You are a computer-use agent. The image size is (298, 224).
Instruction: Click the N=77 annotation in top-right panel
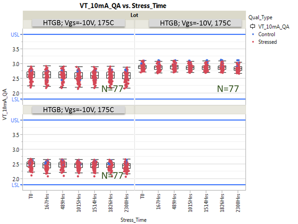(228, 89)
